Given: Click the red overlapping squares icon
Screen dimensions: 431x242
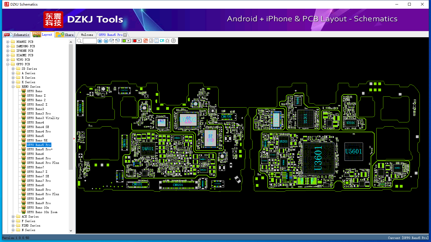Looking at the screenshot, I should pyautogui.click(x=146, y=41).
